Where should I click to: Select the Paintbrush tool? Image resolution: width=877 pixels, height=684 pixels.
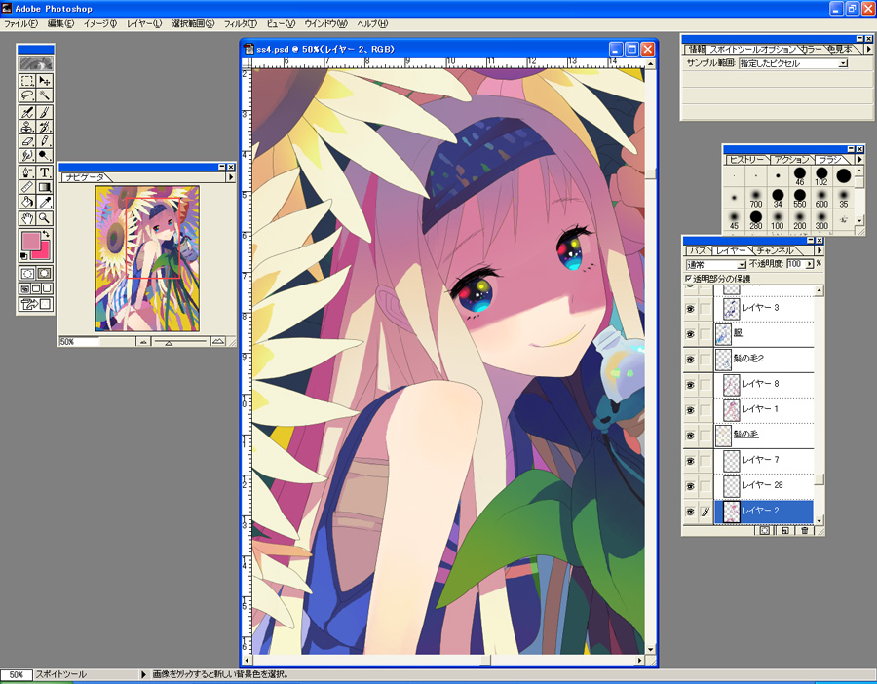coord(44,112)
